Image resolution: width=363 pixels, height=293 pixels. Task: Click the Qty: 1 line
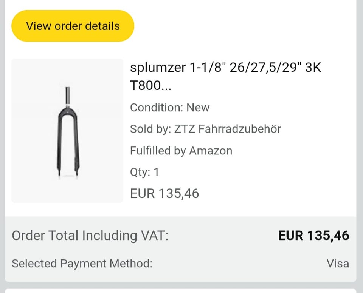[144, 172]
